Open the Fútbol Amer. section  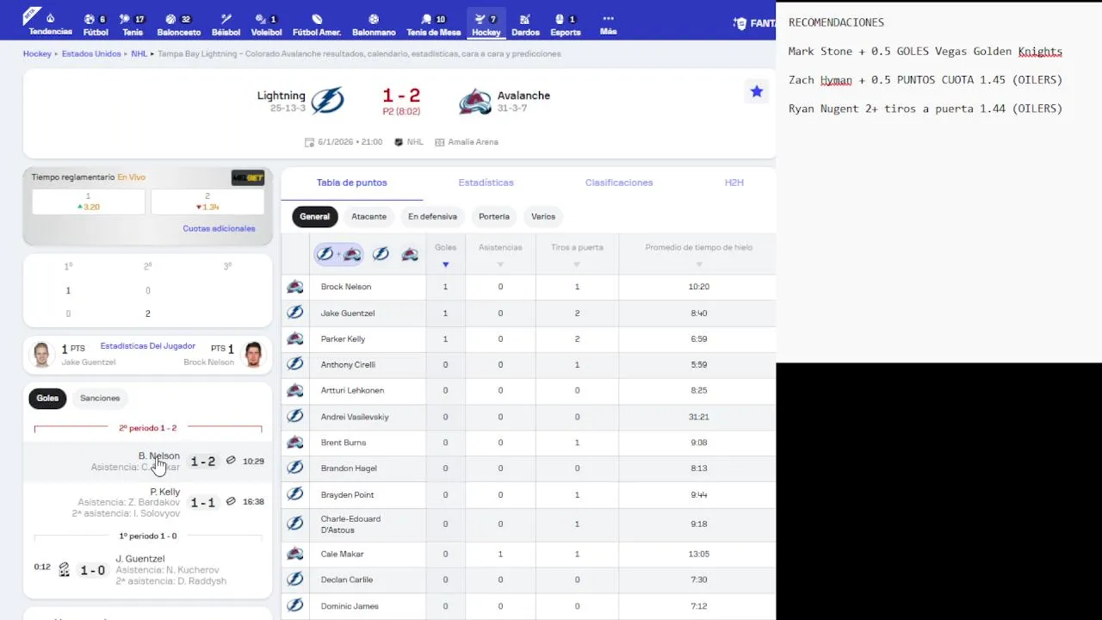[x=317, y=24]
